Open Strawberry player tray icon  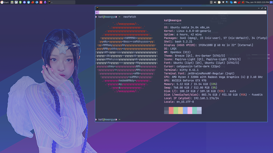(x=243, y=2)
